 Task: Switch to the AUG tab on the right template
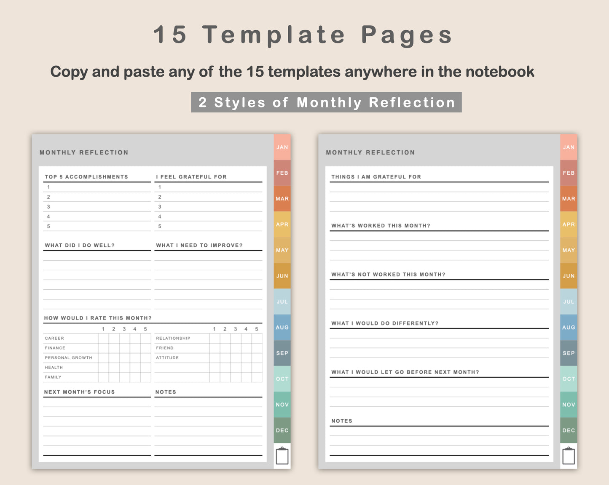(569, 327)
